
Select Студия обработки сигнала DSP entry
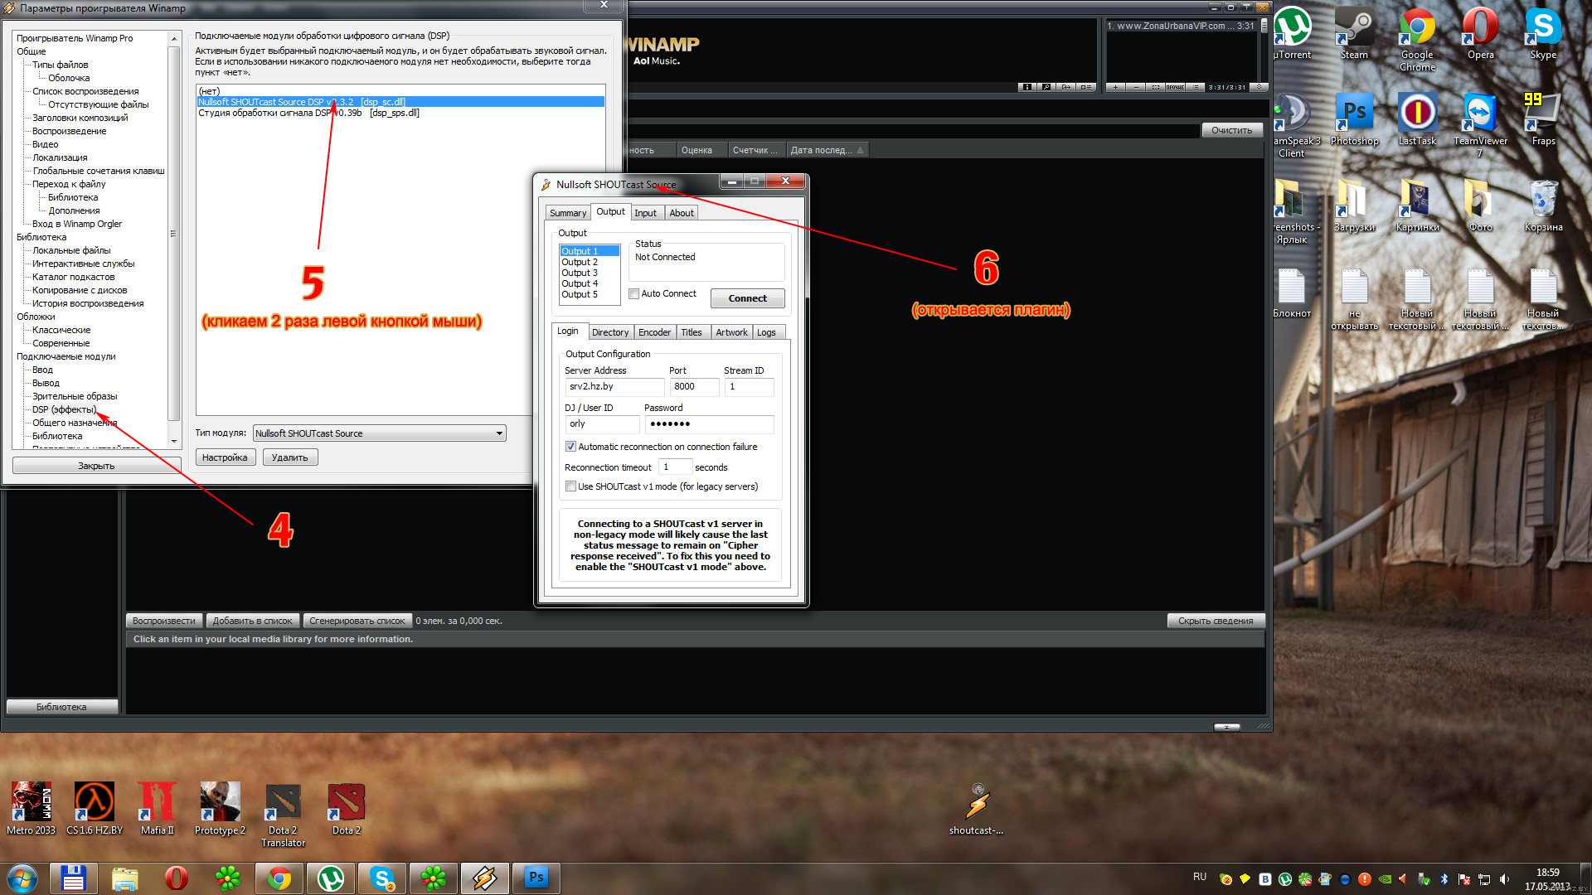click(x=400, y=113)
